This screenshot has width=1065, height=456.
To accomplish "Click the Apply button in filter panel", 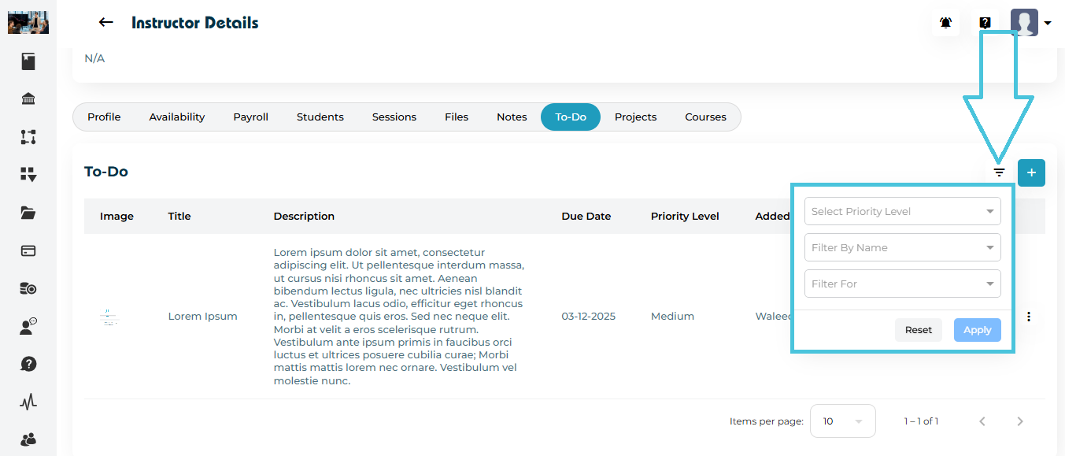I will (977, 330).
